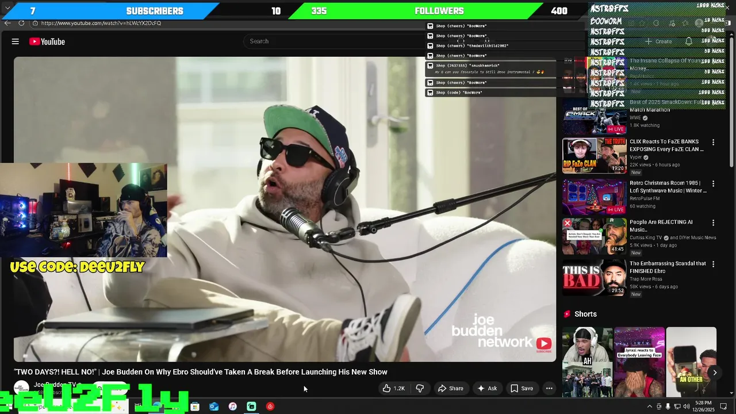Image resolution: width=736 pixels, height=414 pixels.
Task: Open the music app icon in taskbar
Action: coord(232,407)
